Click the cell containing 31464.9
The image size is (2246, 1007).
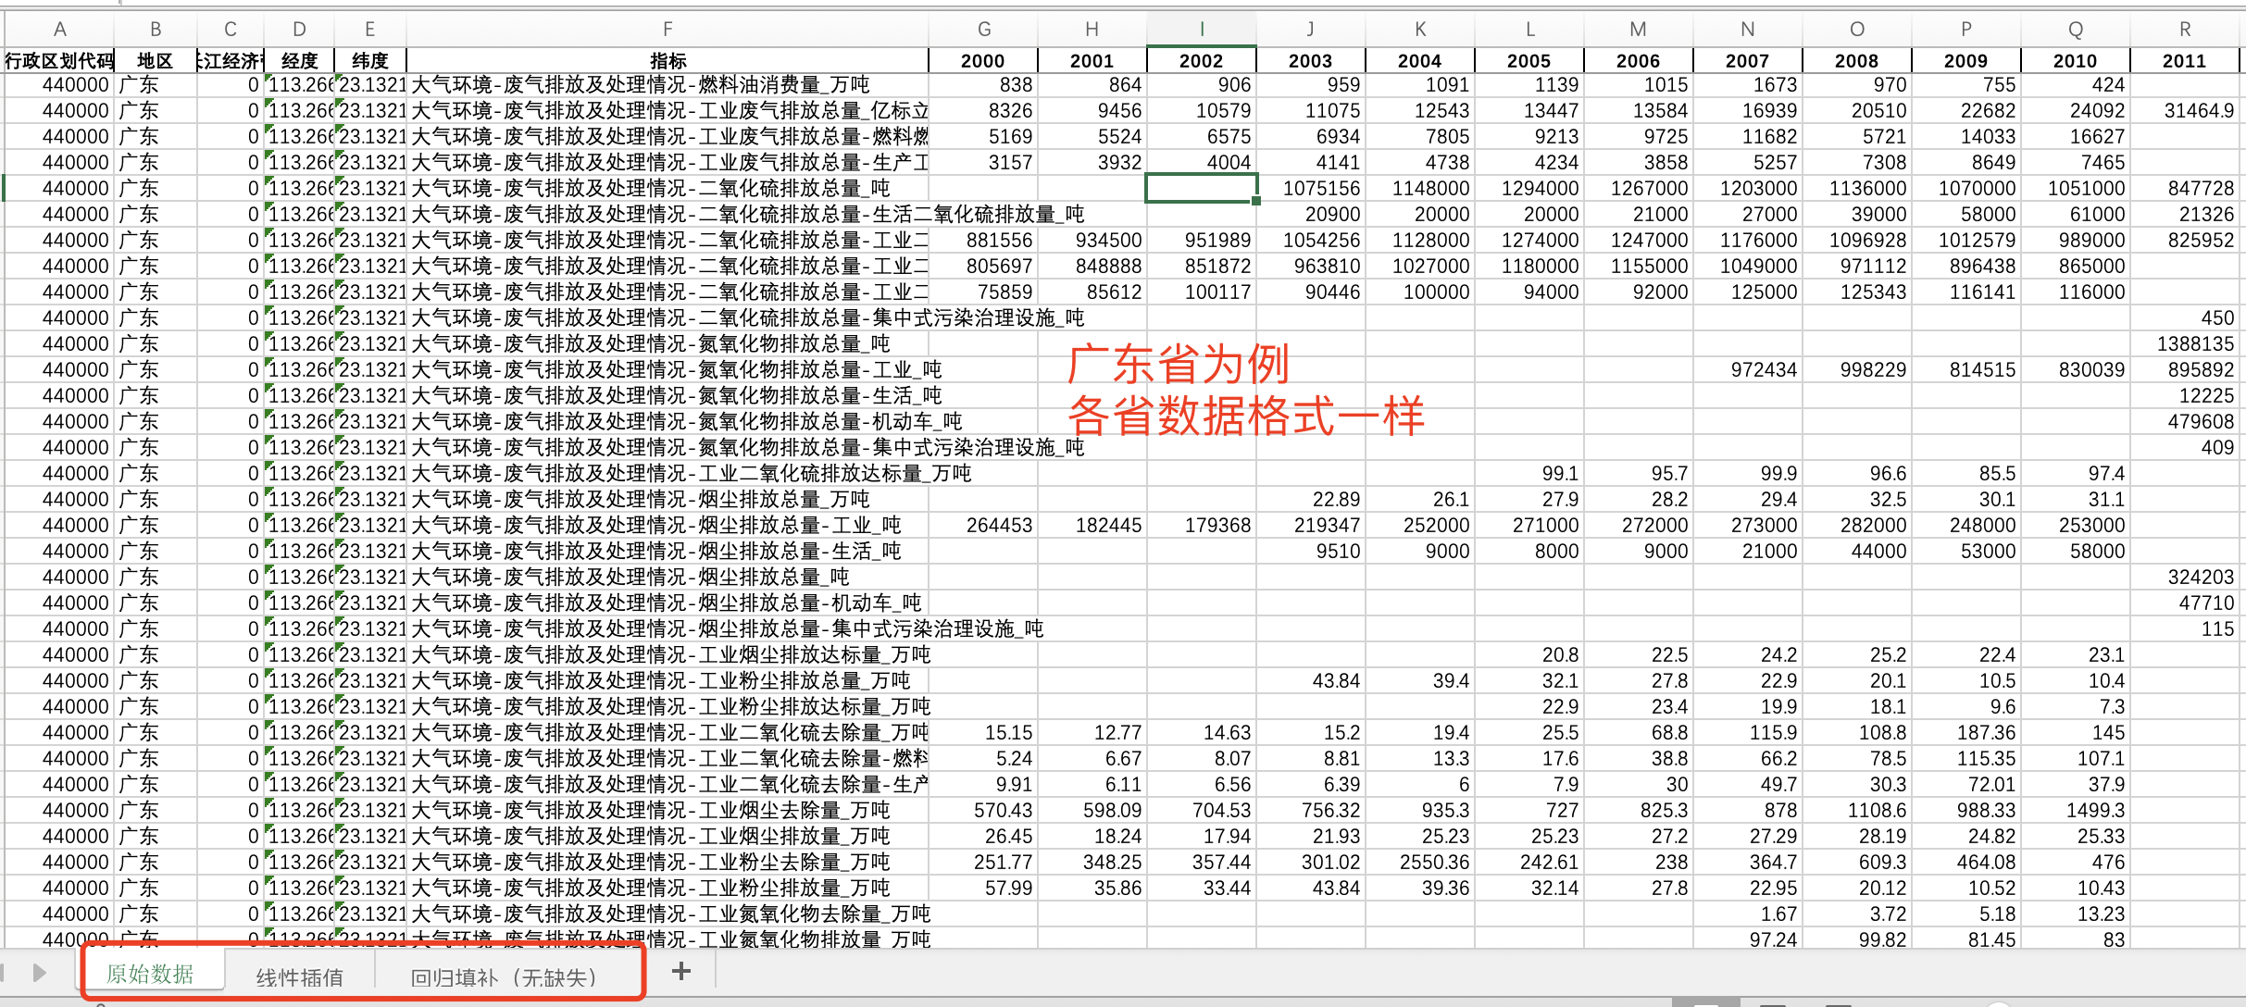[2198, 110]
